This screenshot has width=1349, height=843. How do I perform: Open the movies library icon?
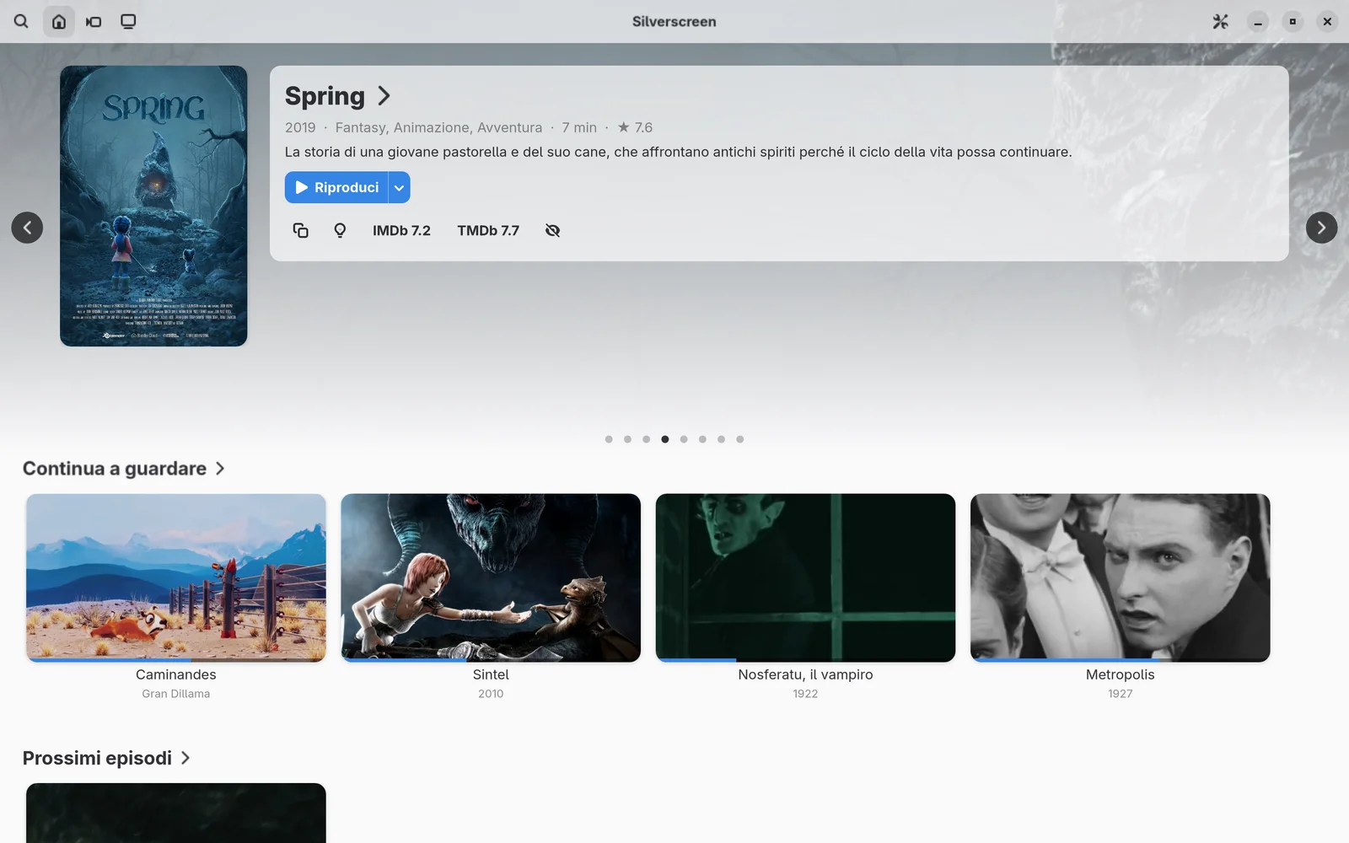coord(94,21)
